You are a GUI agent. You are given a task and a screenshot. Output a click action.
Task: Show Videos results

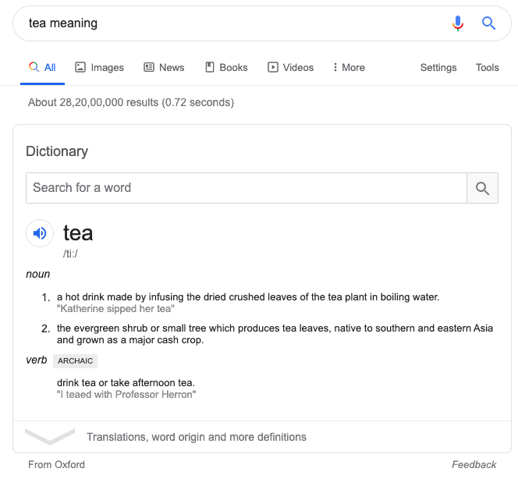(x=290, y=67)
